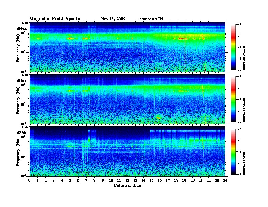Click hour 9 on the time axis
Screen dimensions: 268x207
tap(103, 181)
